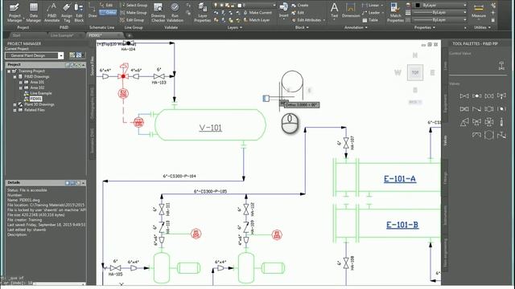This screenshot has width=515, height=289.
Task: Click the Source Files vertical tab
Action: click(92, 65)
